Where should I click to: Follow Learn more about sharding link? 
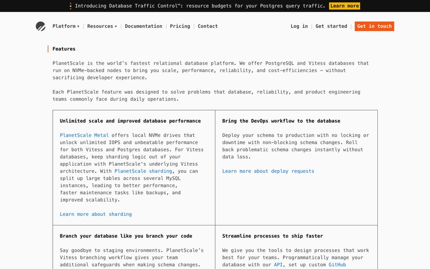tap(96, 214)
